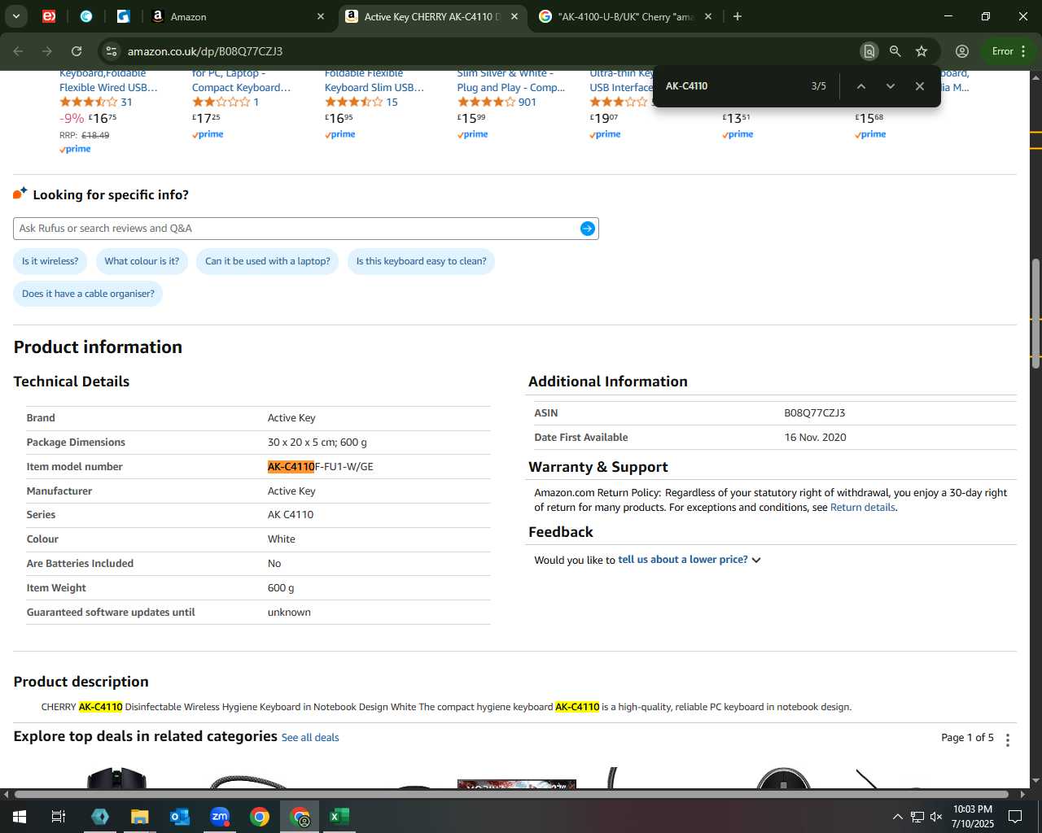Switch to the Amazon tab

click(236, 16)
